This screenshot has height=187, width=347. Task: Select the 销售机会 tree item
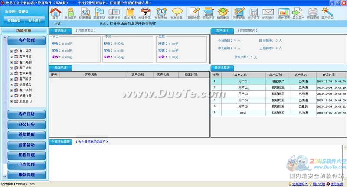(x=25, y=85)
